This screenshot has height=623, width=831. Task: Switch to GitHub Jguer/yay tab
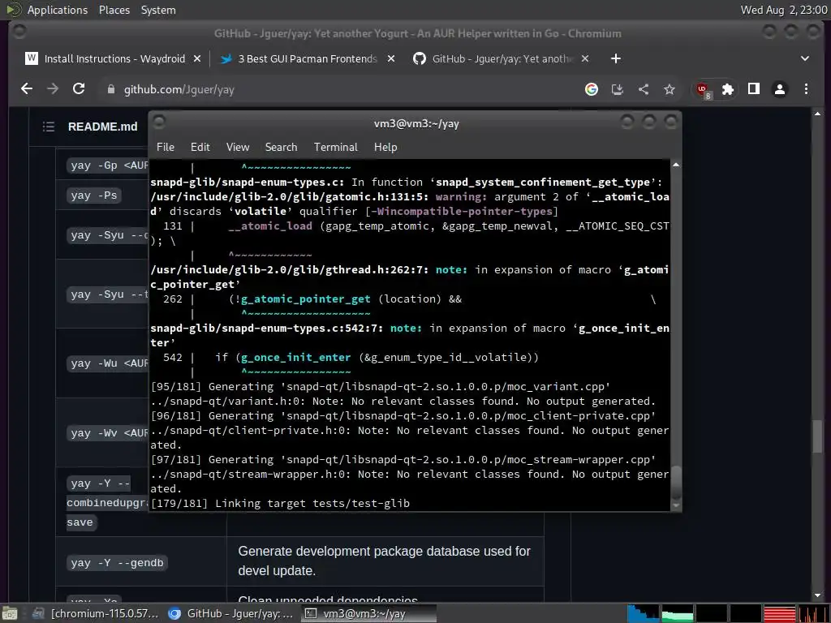tap(502, 58)
